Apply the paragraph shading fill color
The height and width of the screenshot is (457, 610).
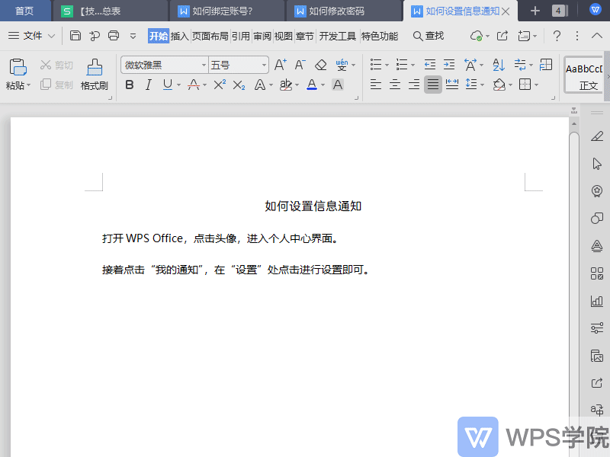pyautogui.click(x=499, y=85)
